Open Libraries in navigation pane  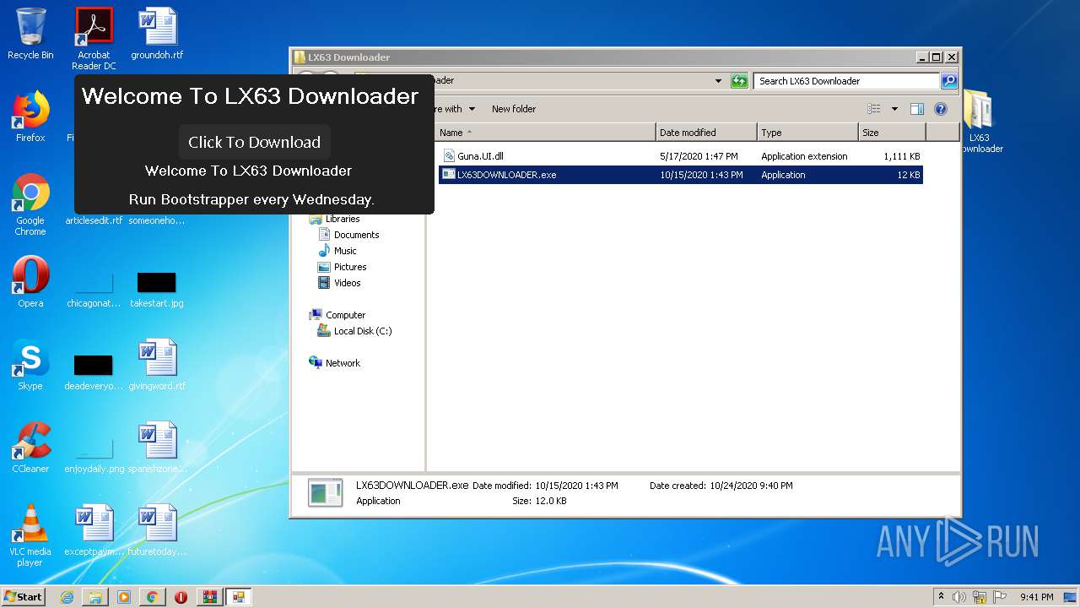click(x=336, y=219)
